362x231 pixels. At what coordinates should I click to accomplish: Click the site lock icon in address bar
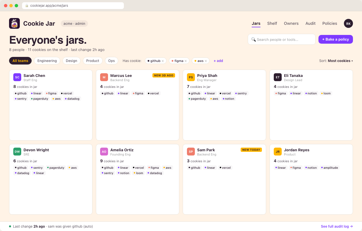27,6
